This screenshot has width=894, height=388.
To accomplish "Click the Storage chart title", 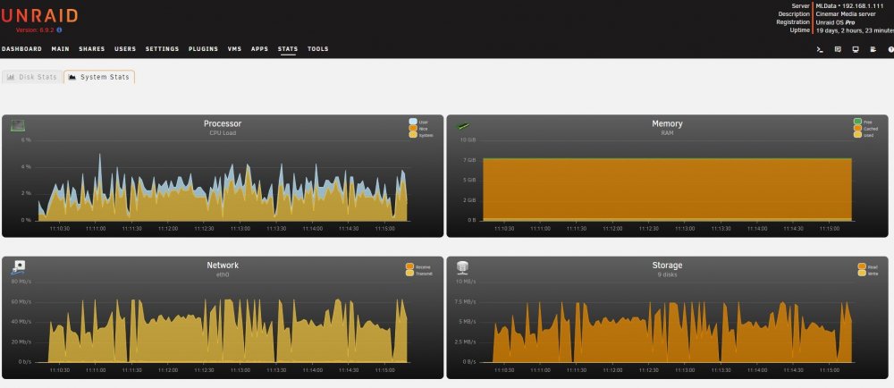I will (667, 266).
